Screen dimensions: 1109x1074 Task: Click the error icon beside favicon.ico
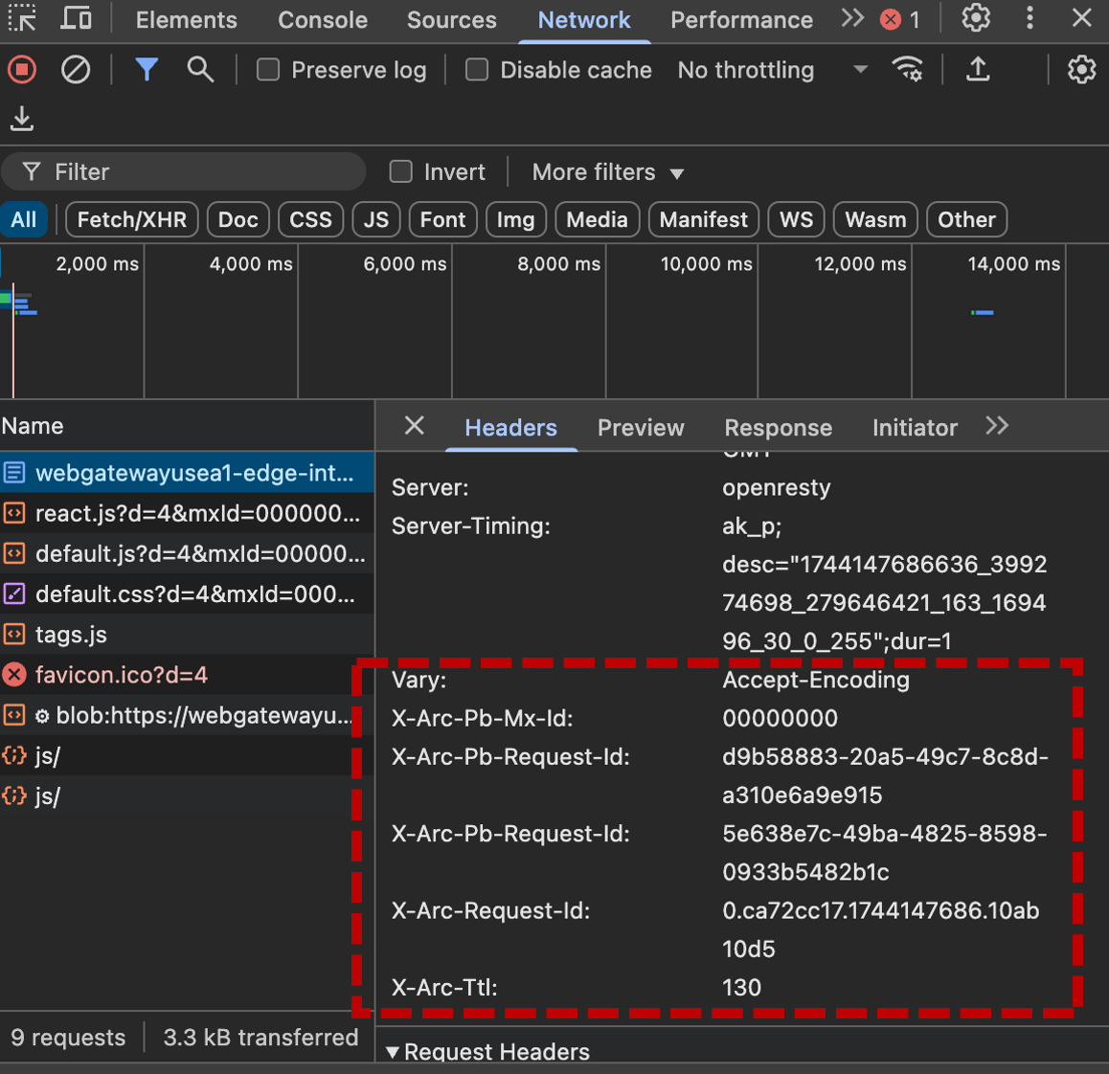(x=14, y=675)
